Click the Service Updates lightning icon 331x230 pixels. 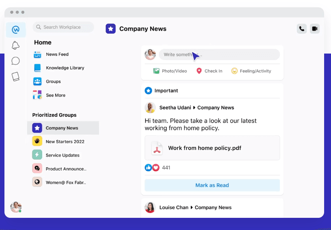coord(37,155)
